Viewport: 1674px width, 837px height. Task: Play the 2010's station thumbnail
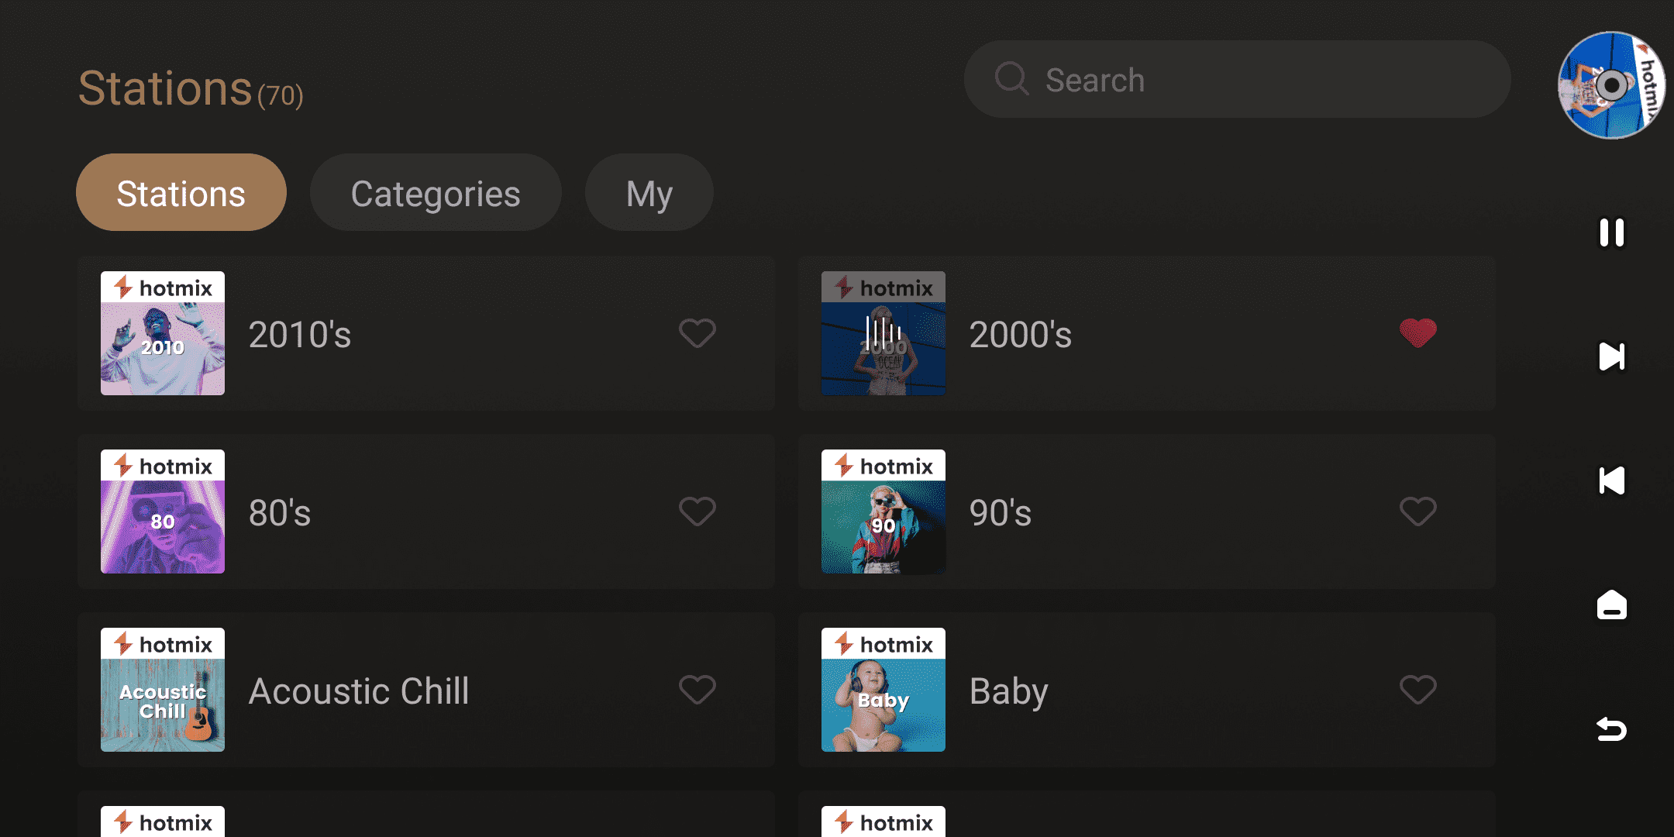(x=163, y=333)
